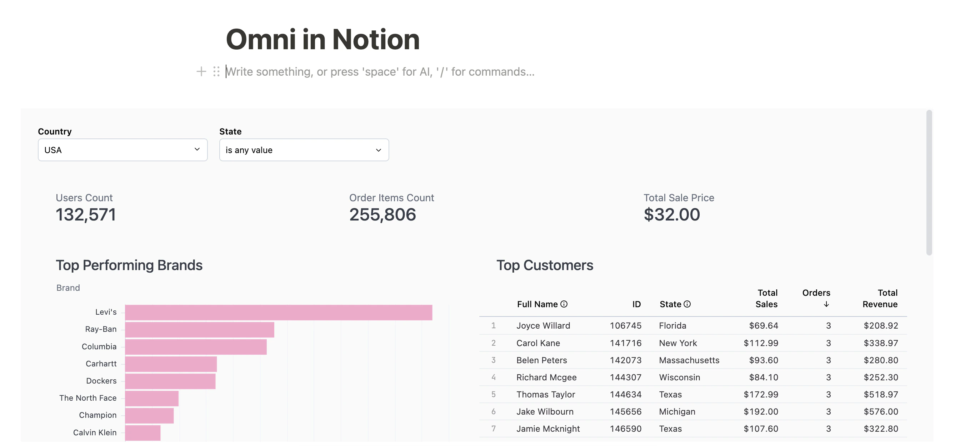955x446 pixels.
Task: Click the Levi's bar in the brand chart
Action: [278, 311]
